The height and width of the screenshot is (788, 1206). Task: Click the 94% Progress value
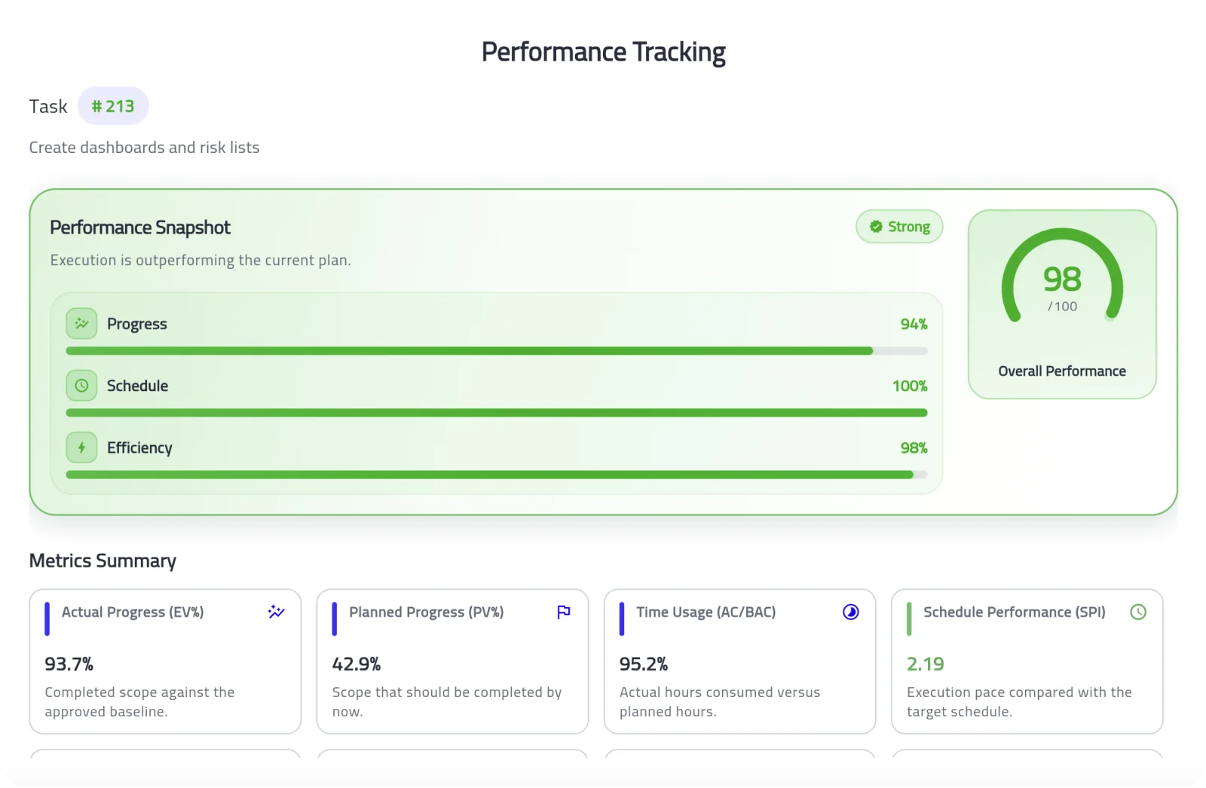[x=914, y=324]
